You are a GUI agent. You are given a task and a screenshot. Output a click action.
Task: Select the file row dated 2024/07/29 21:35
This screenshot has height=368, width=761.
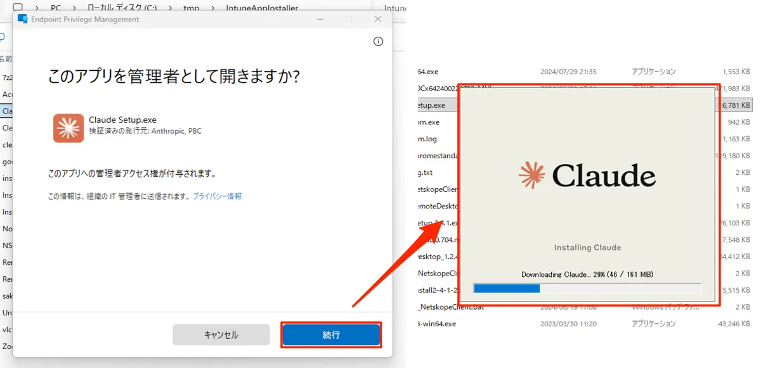(583, 72)
